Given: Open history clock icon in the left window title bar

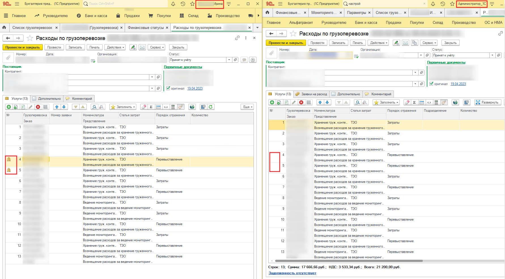Looking at the screenshot, I should (183, 4).
